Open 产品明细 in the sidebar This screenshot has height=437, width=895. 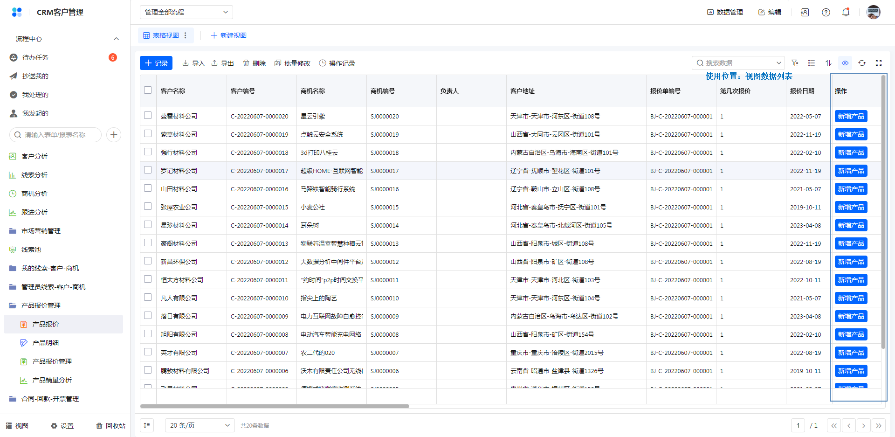46,343
